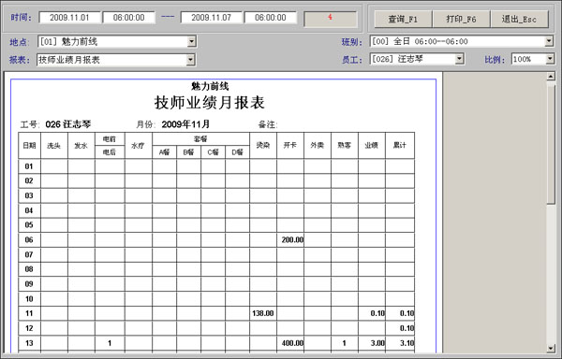Screen dimensions: 562x359
Task: Click the scrollbar down arrow
Action: click(x=551, y=349)
